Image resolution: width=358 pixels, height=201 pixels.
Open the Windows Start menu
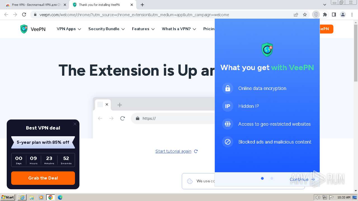click(x=8, y=197)
